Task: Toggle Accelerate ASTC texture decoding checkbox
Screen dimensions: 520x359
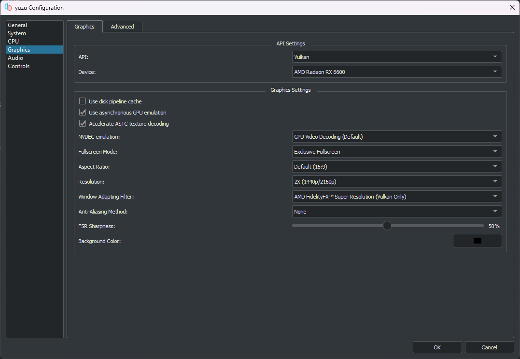Action: [83, 123]
